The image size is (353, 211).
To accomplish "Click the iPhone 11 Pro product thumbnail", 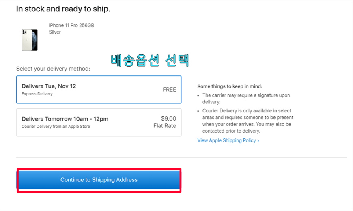I will click(x=30, y=40).
